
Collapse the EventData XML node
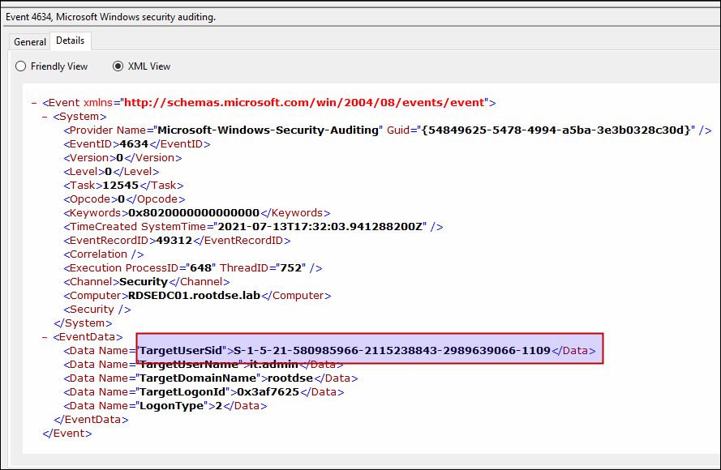[45, 337]
